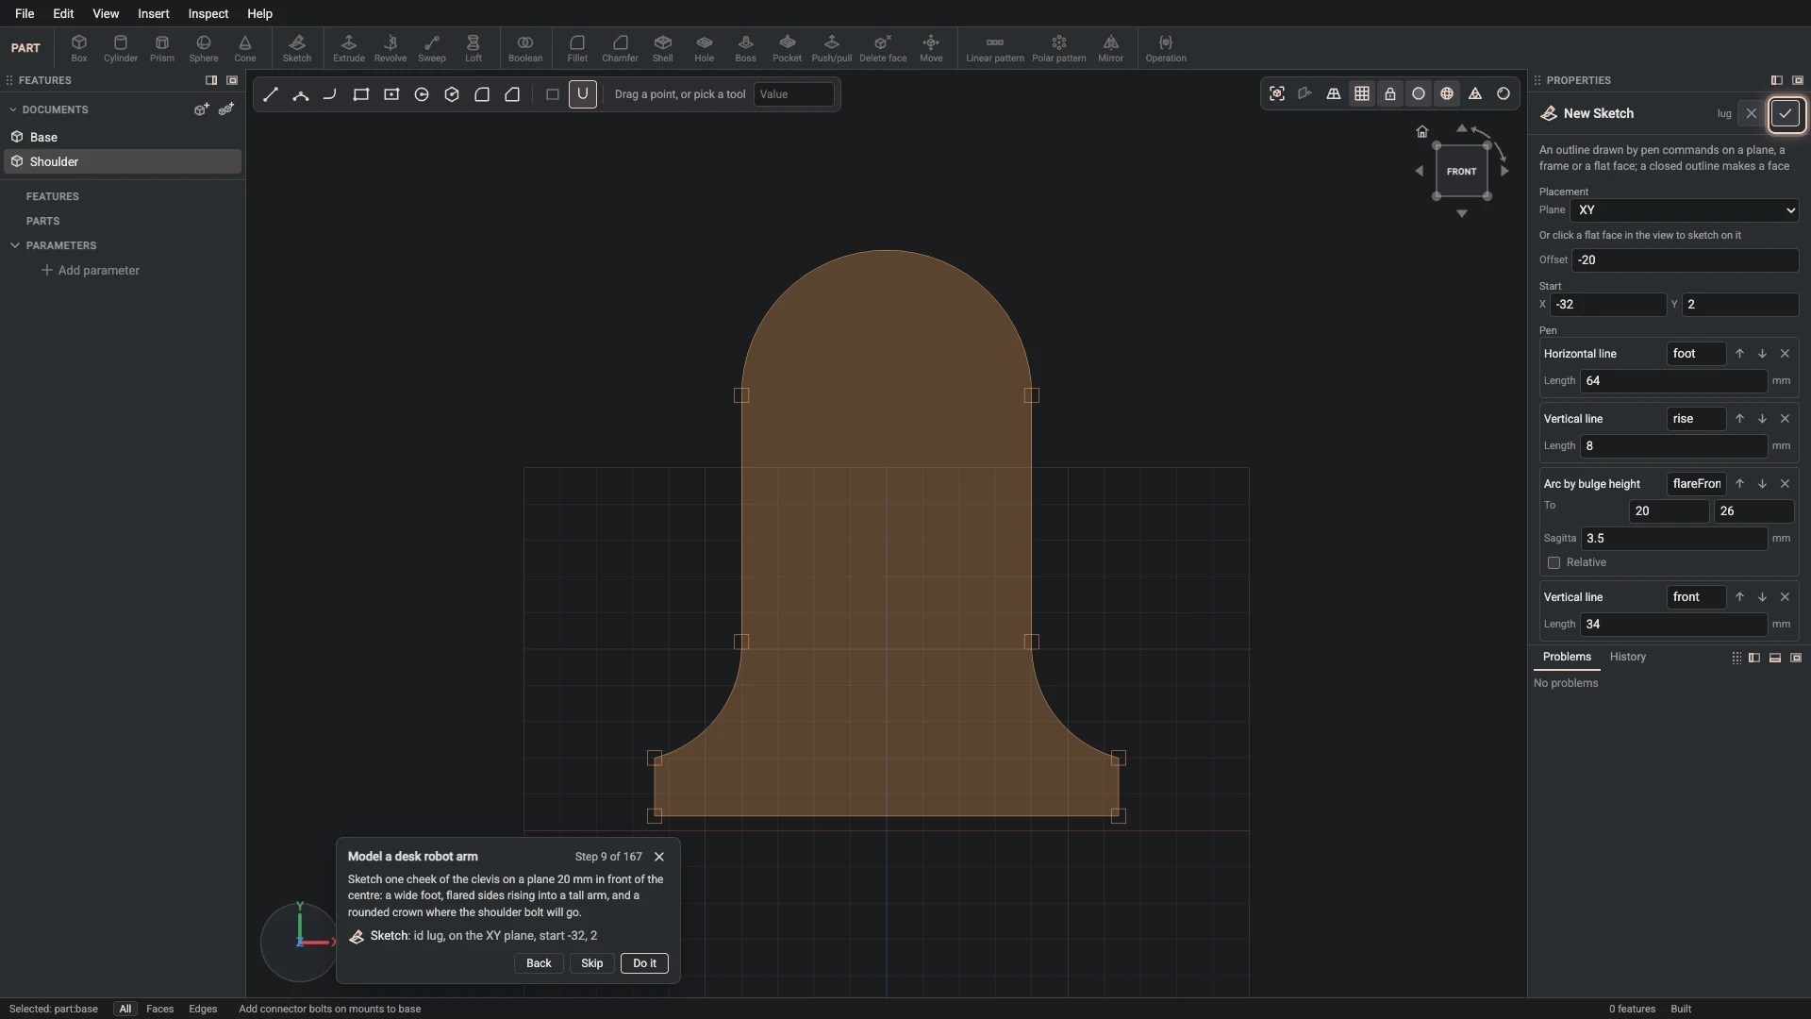The image size is (1811, 1019).
Task: Select the Box primitive tool
Action: tap(79, 48)
